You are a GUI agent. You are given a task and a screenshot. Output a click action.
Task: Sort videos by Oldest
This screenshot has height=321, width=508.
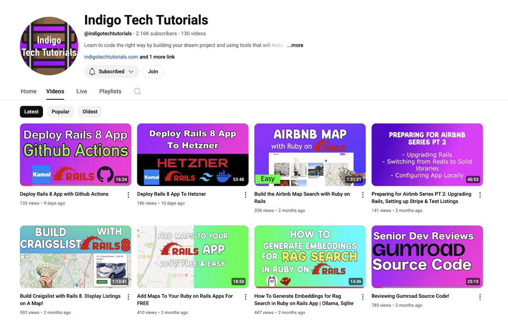click(90, 111)
